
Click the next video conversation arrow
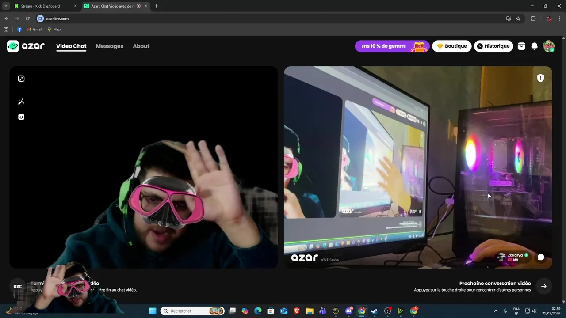coord(544,286)
